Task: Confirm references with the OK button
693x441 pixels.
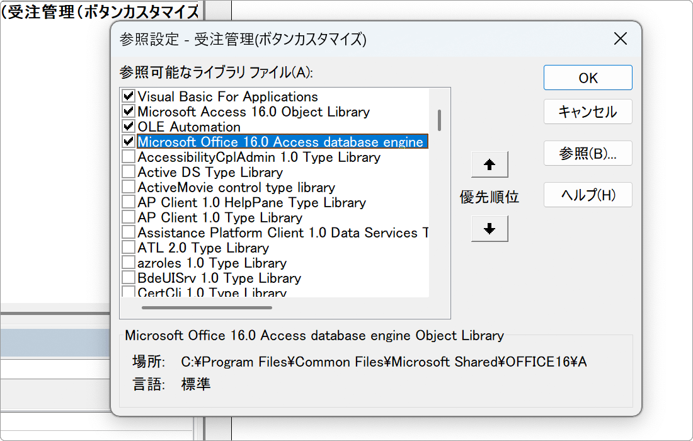Action: pyautogui.click(x=587, y=77)
